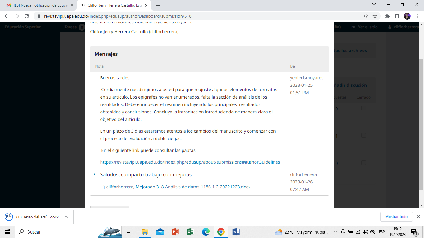Reload the current page

click(27, 16)
